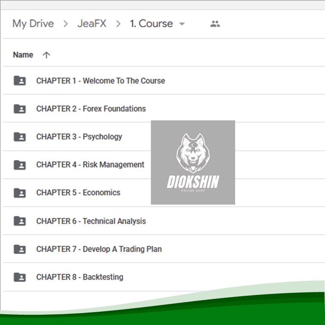
Task: Click the chevron after My Drive
Action: tap(66, 24)
